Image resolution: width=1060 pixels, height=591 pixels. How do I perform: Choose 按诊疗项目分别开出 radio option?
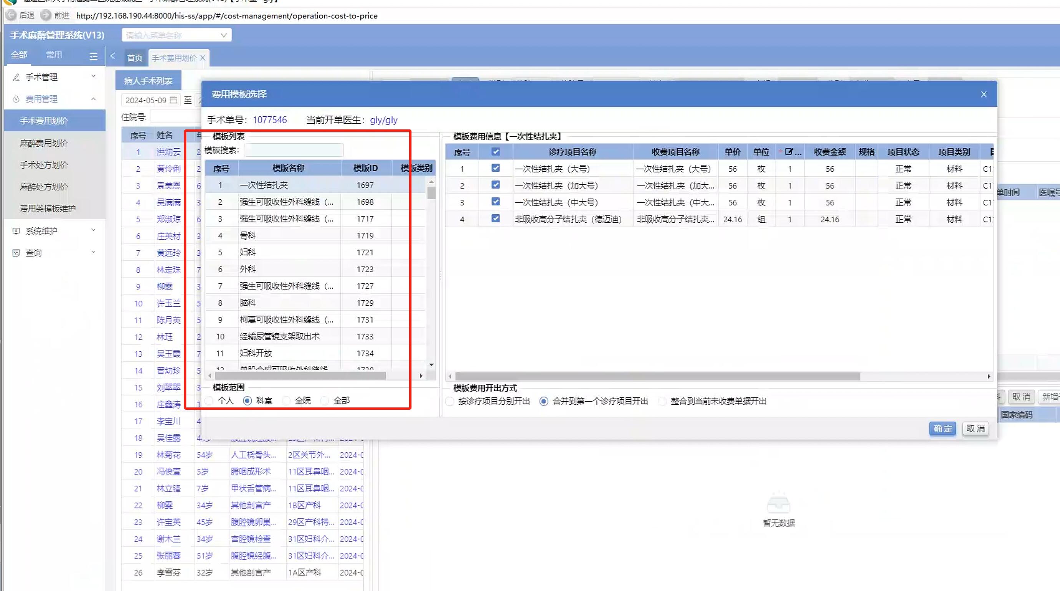point(450,401)
